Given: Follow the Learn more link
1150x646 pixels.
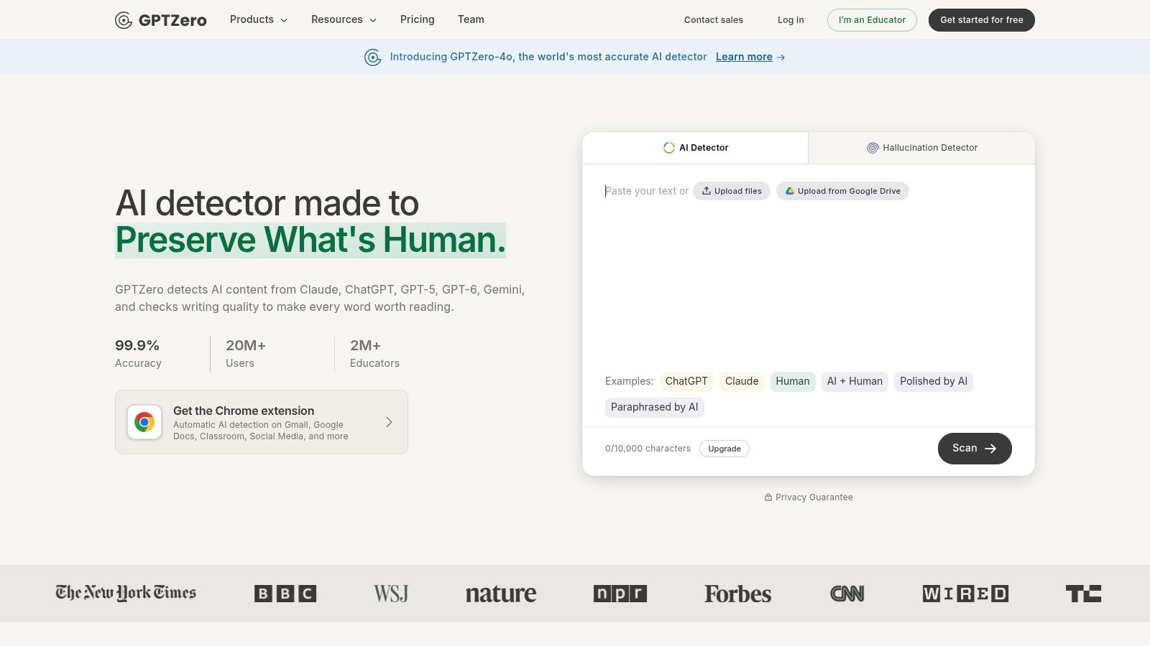Looking at the screenshot, I should (744, 57).
